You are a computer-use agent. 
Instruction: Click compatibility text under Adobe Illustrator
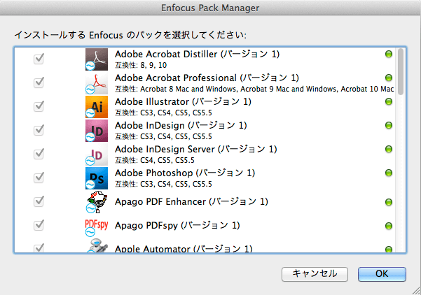pyautogui.click(x=163, y=113)
